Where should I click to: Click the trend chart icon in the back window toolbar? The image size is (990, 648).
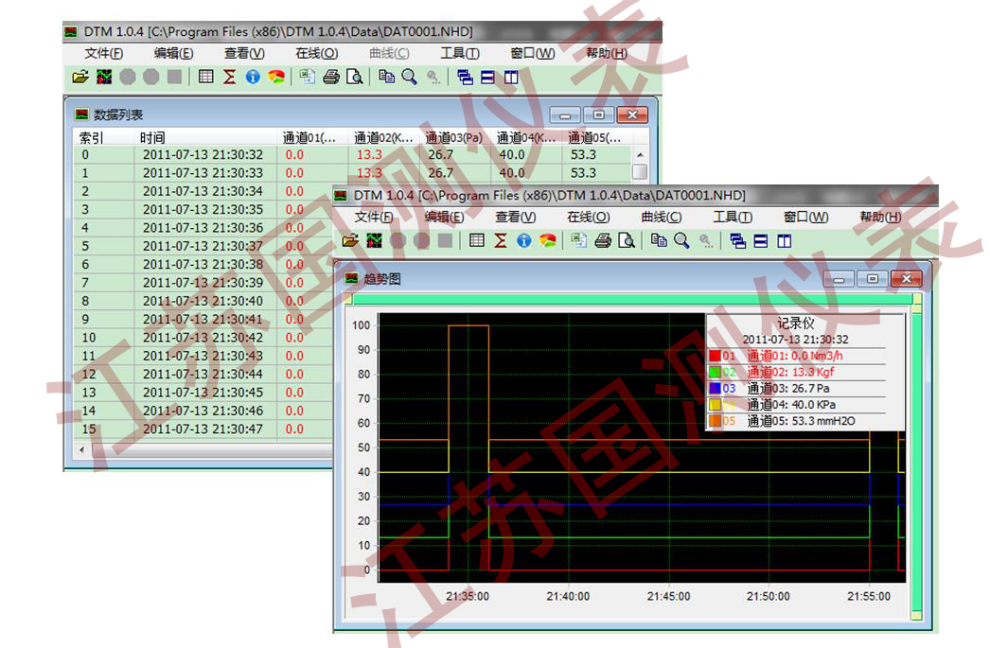(104, 77)
